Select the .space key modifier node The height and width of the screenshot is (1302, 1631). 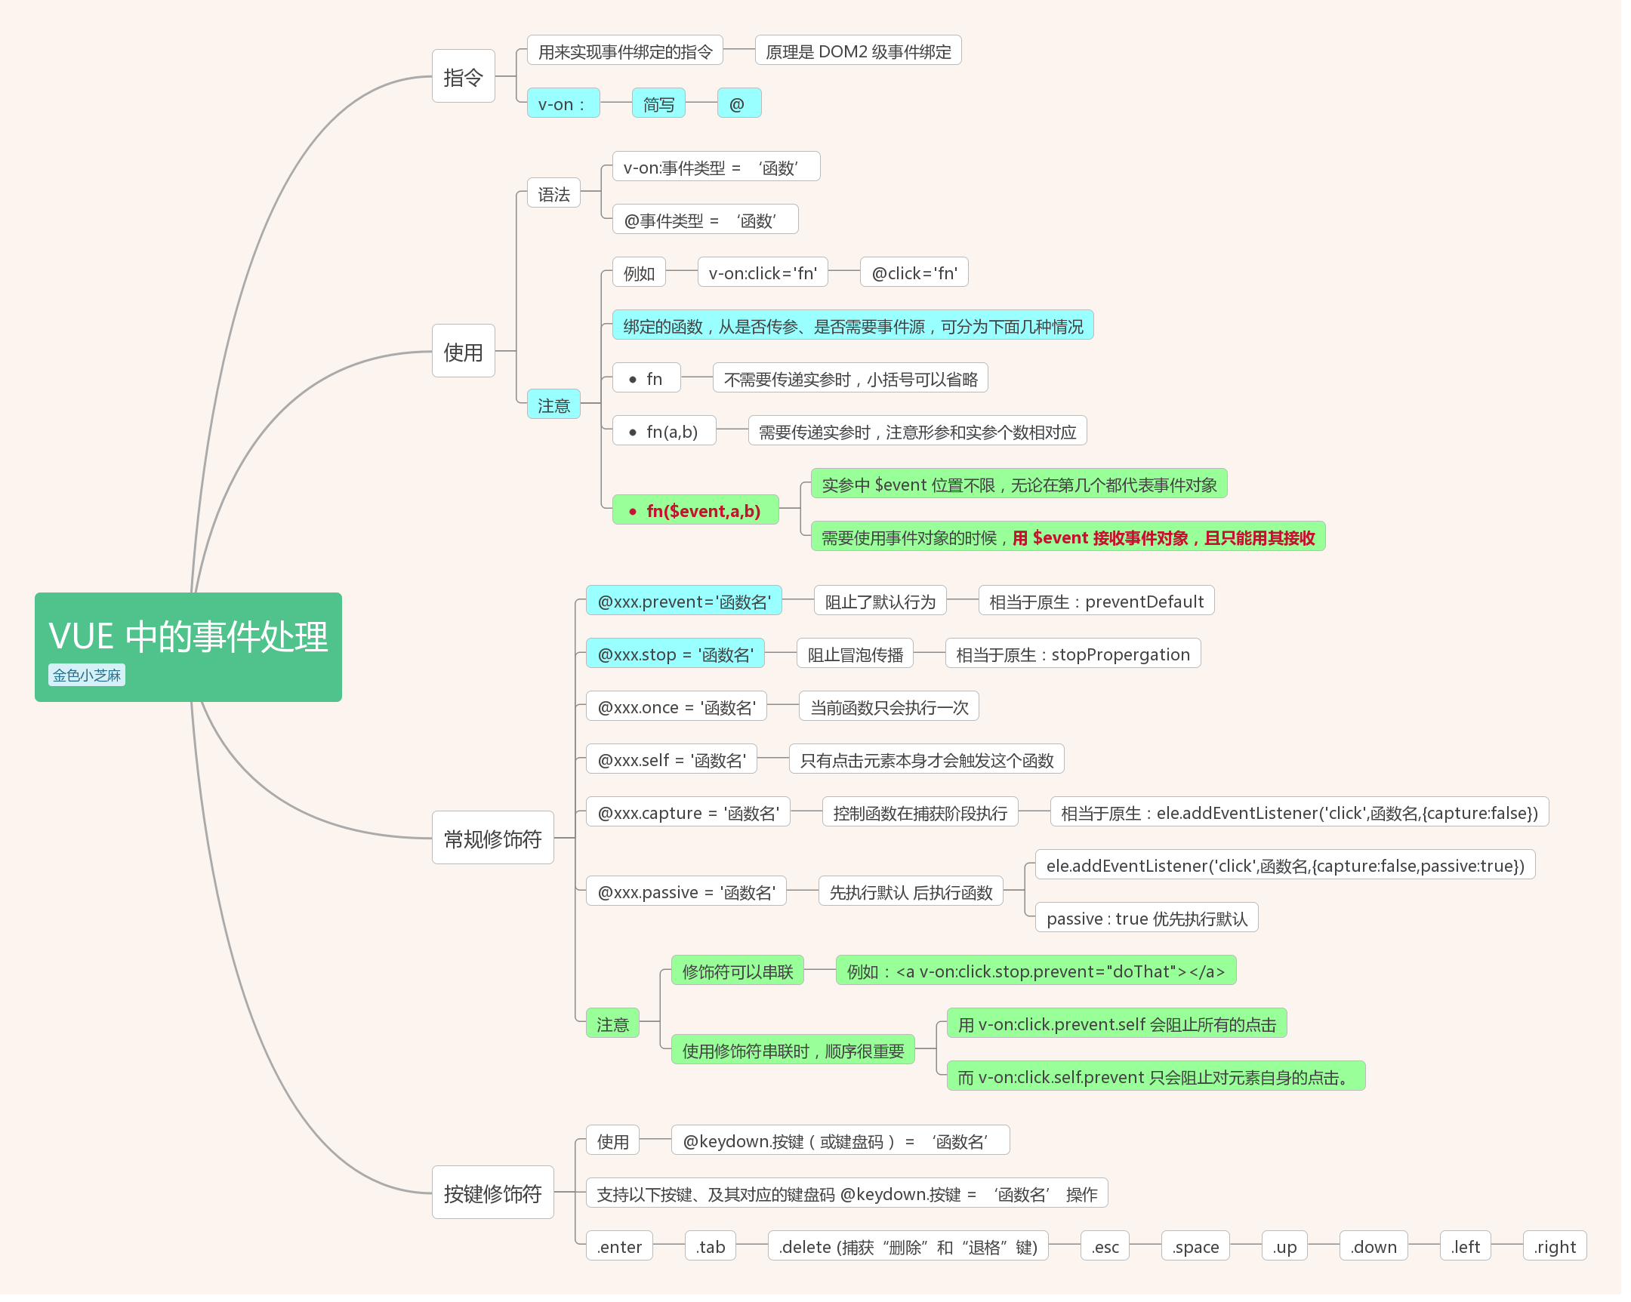[x=1195, y=1246]
